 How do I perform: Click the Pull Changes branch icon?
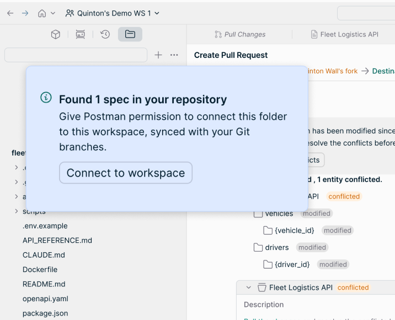[218, 34]
